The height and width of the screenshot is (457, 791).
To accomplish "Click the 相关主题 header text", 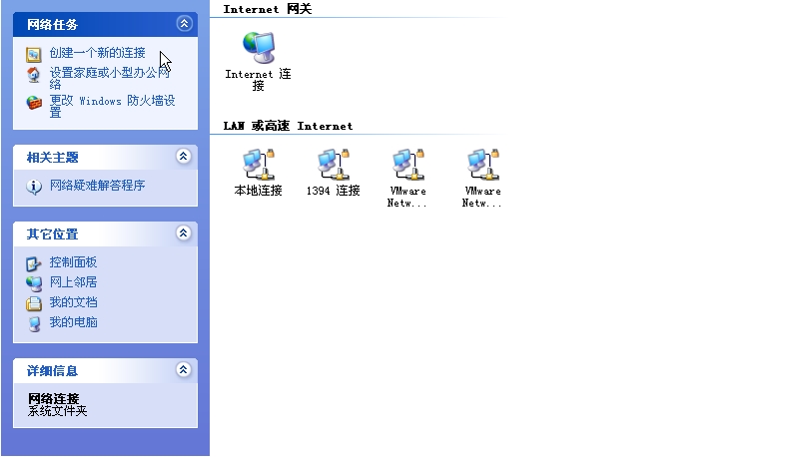I will pyautogui.click(x=53, y=158).
